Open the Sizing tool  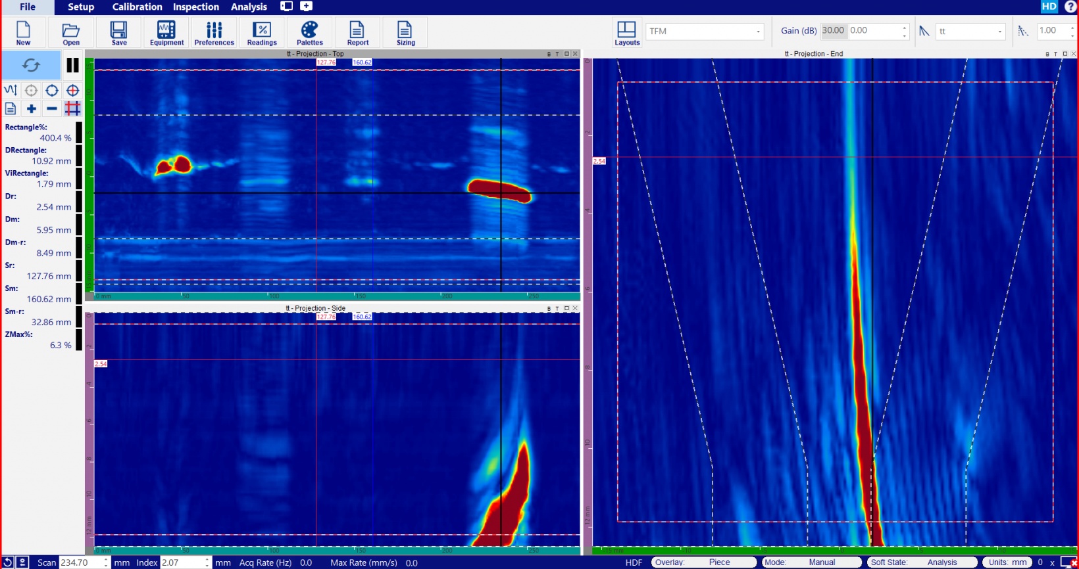coord(405,32)
